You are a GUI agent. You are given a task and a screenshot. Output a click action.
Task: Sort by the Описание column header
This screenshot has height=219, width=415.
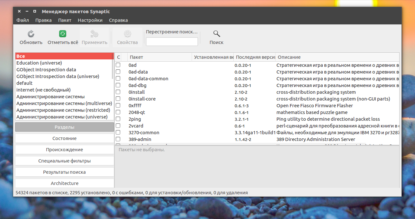click(x=337, y=57)
